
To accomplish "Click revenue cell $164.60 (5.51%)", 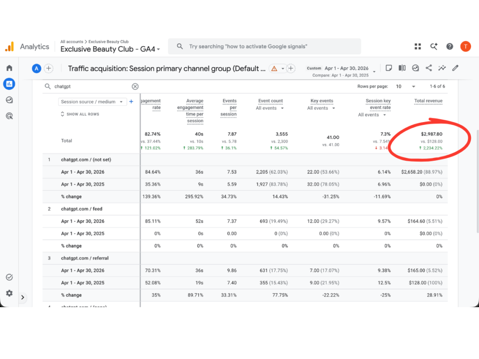I will (x=425, y=221).
